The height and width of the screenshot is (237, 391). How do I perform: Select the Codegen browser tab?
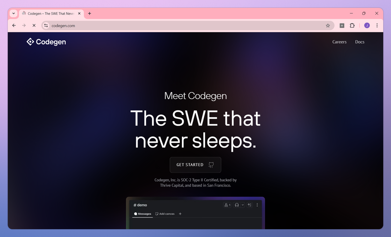[51, 13]
